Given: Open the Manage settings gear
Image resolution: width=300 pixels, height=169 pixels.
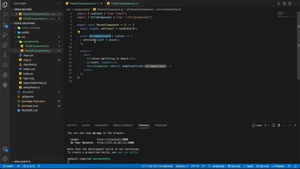Looking at the screenshot, I should pos(5,159).
